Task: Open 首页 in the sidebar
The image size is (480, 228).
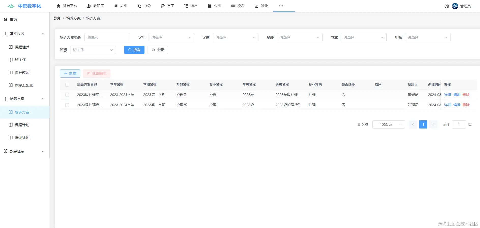Action: (25, 19)
